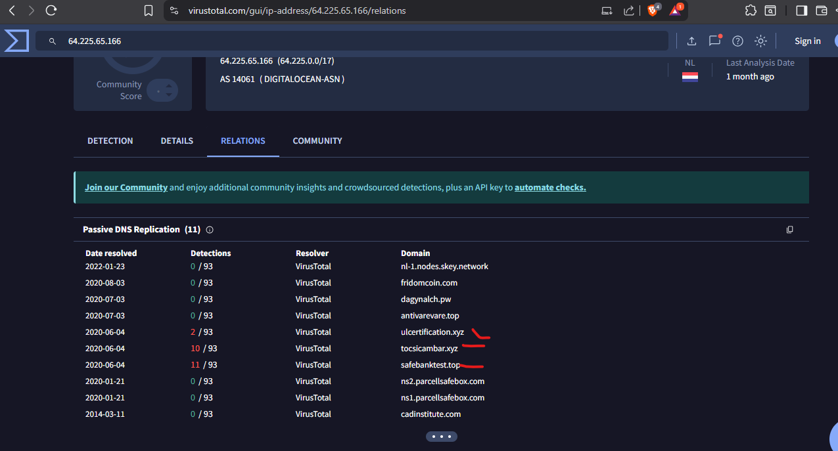This screenshot has height=451, width=838.
Task: Open notifications speech bubble icon
Action: pos(715,41)
